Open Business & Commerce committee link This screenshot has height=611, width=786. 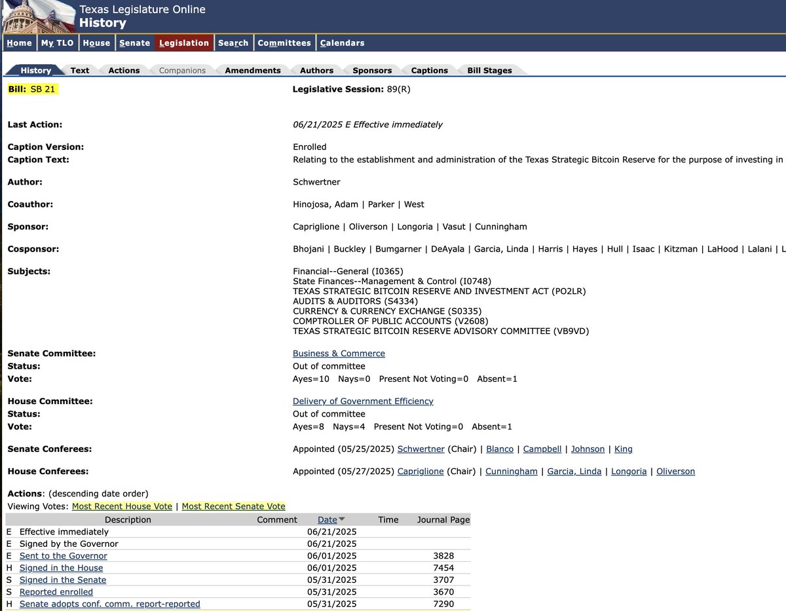[x=339, y=354]
